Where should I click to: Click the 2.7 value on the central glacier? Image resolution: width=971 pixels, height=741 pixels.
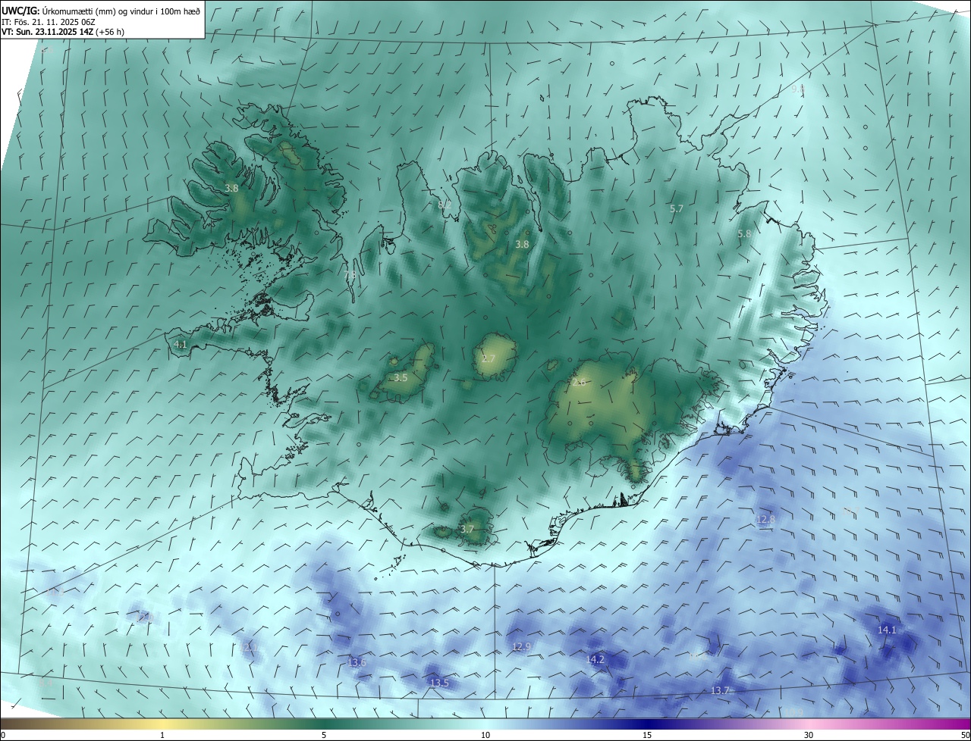488,358
